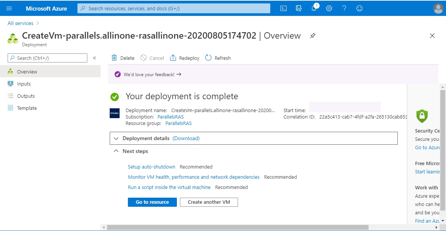Viewport: 446px width, 231px height.
Task: Click the Go to resource button
Action: 152,202
